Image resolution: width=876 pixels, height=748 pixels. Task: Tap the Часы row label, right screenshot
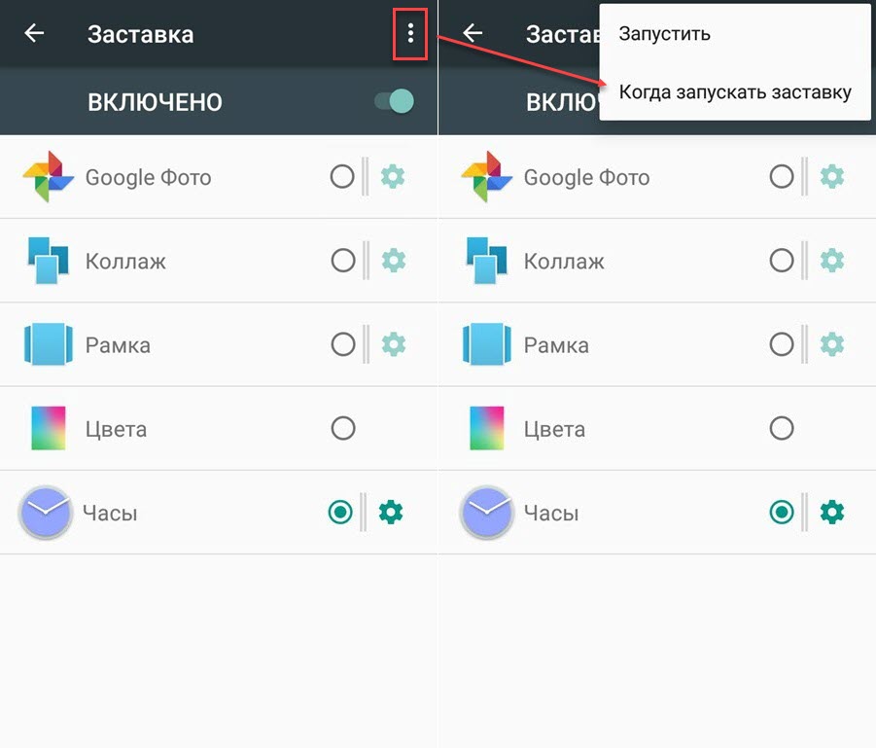(x=550, y=513)
